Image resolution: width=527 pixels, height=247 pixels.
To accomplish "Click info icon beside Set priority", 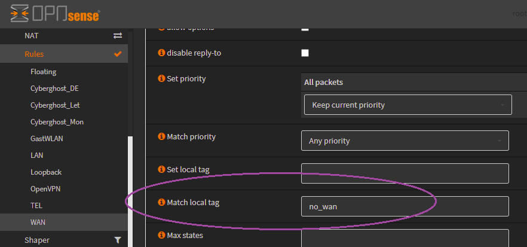I will 161,79.
